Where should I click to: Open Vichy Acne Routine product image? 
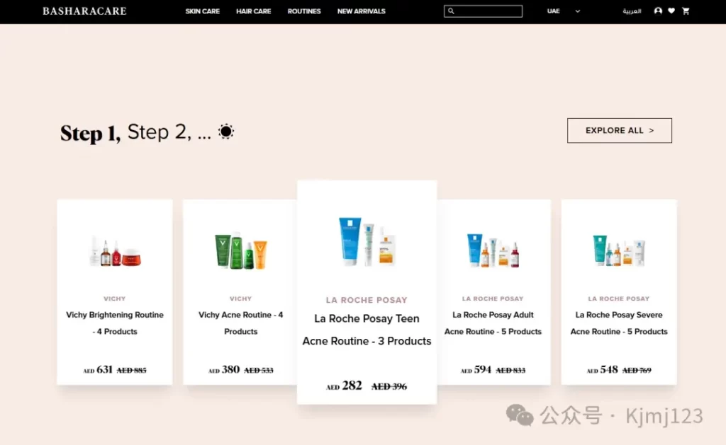pos(241,250)
